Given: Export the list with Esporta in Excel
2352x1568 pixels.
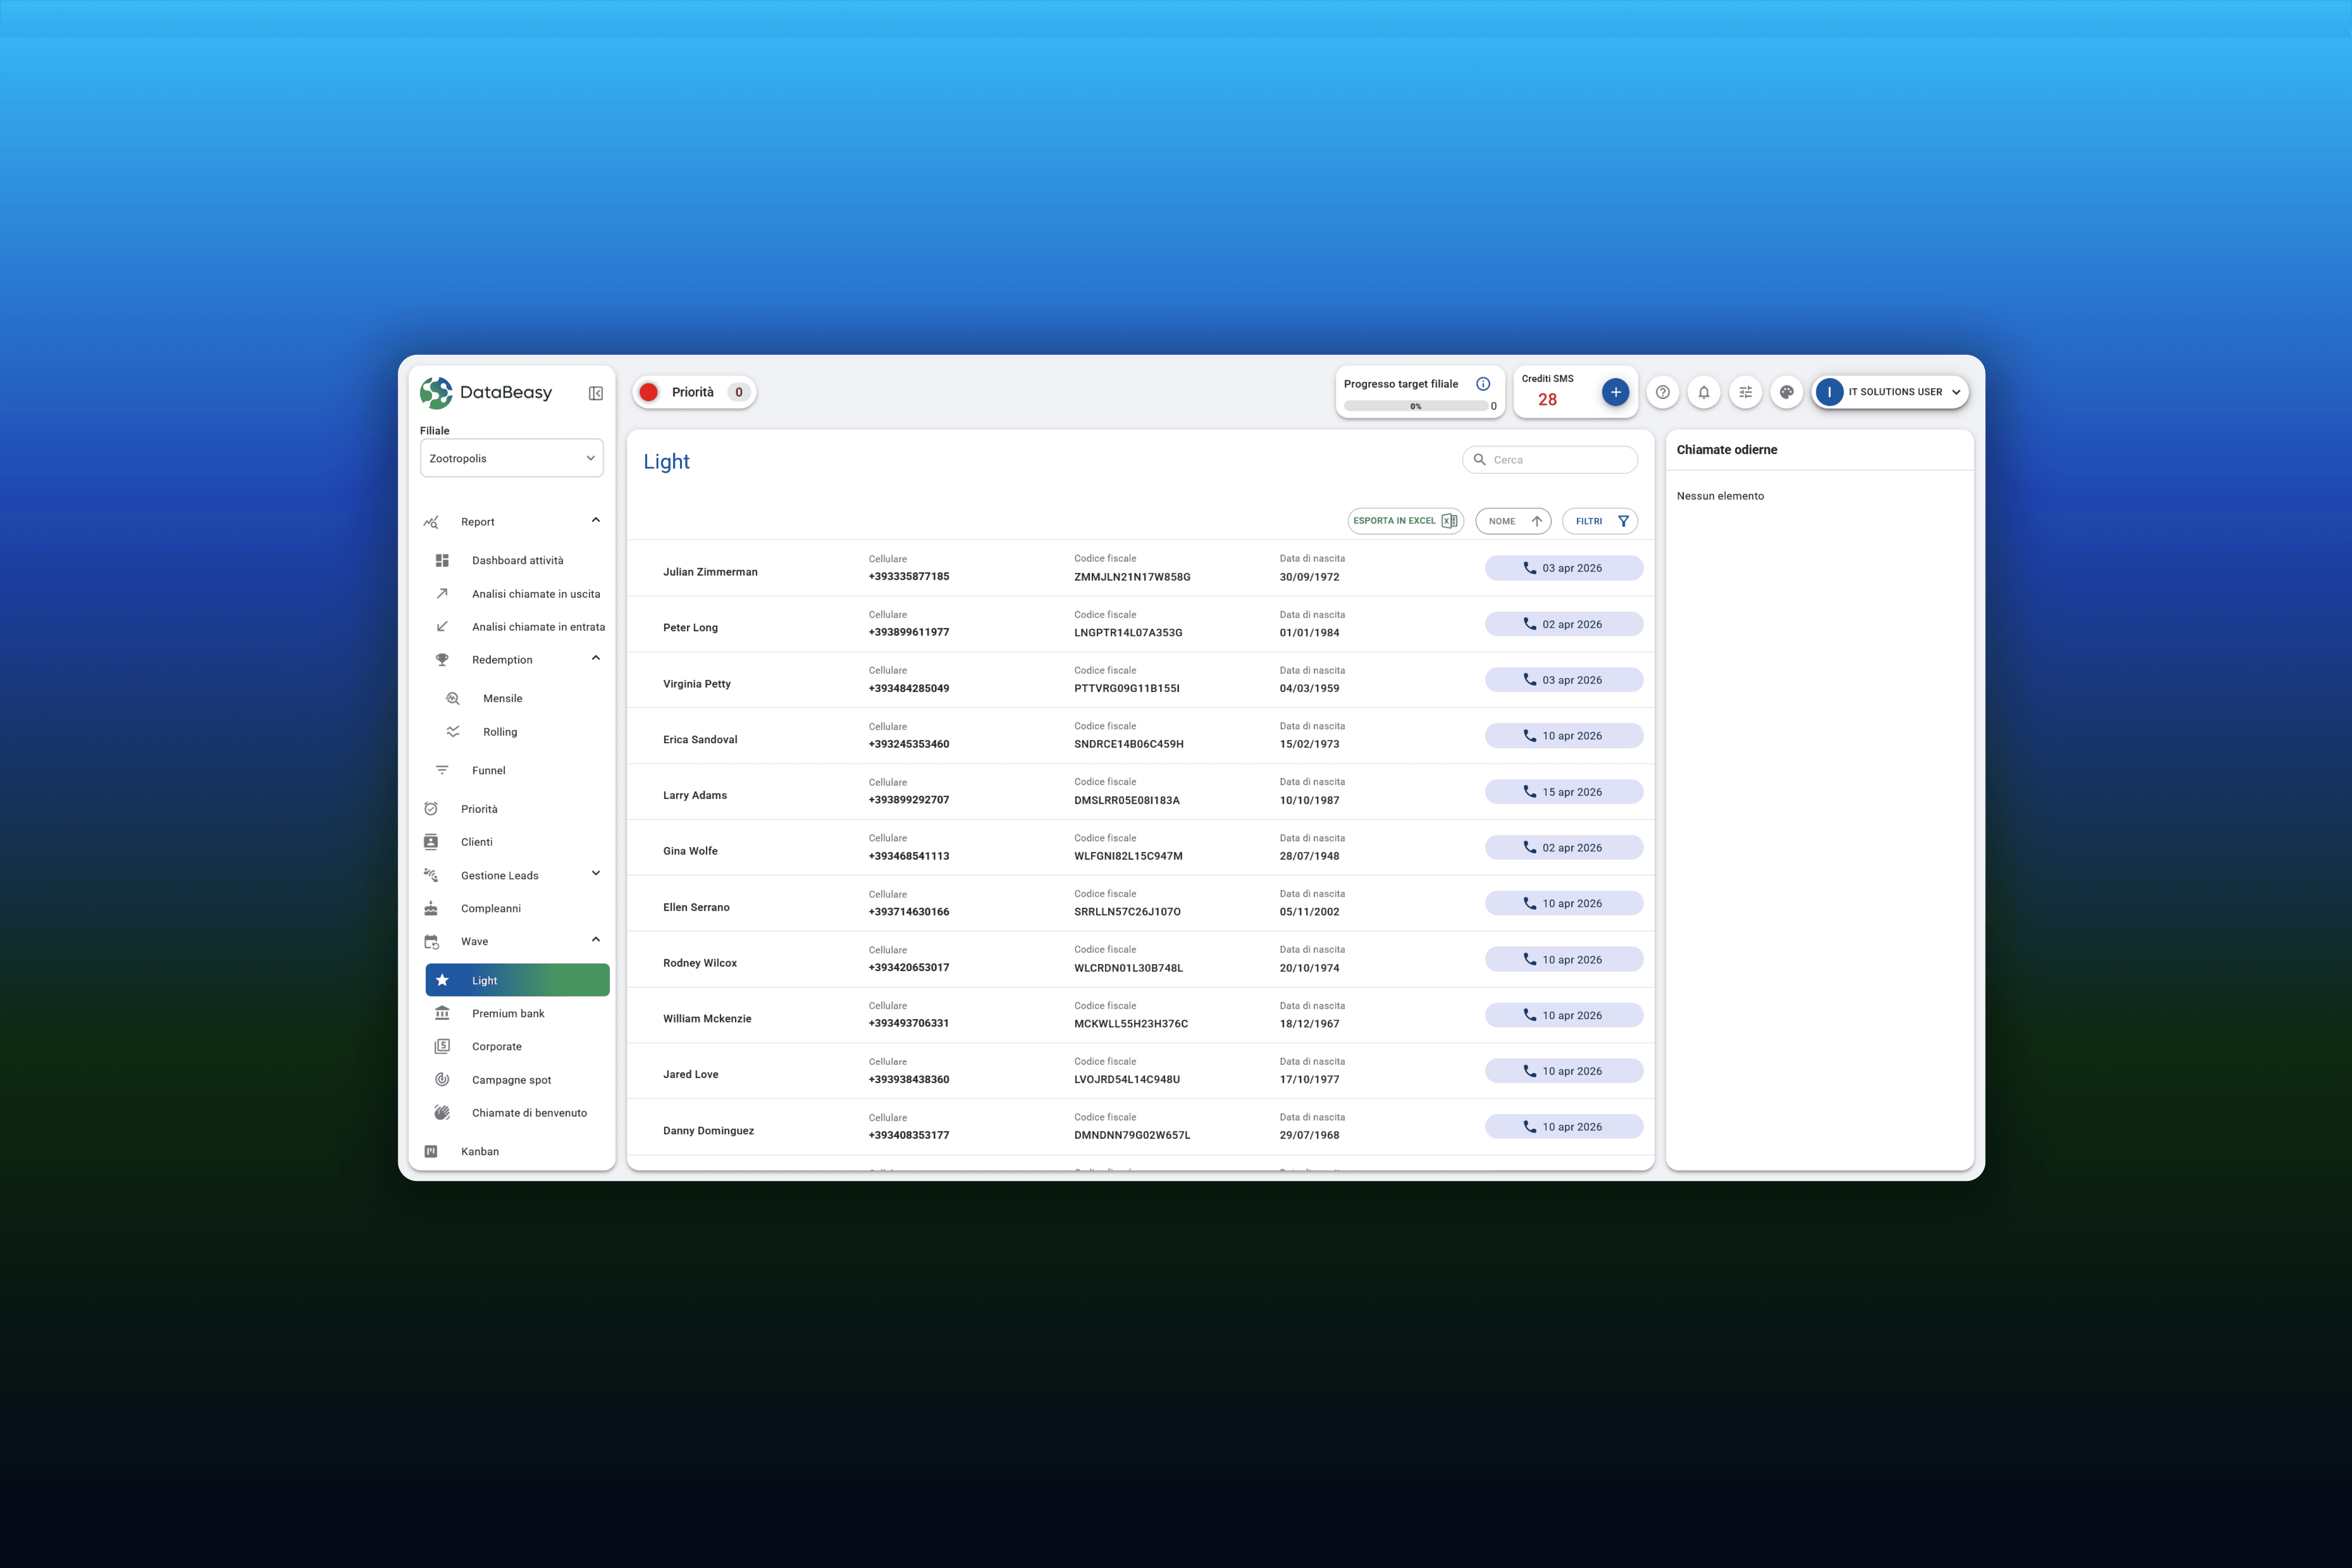Looking at the screenshot, I should [x=1404, y=521].
